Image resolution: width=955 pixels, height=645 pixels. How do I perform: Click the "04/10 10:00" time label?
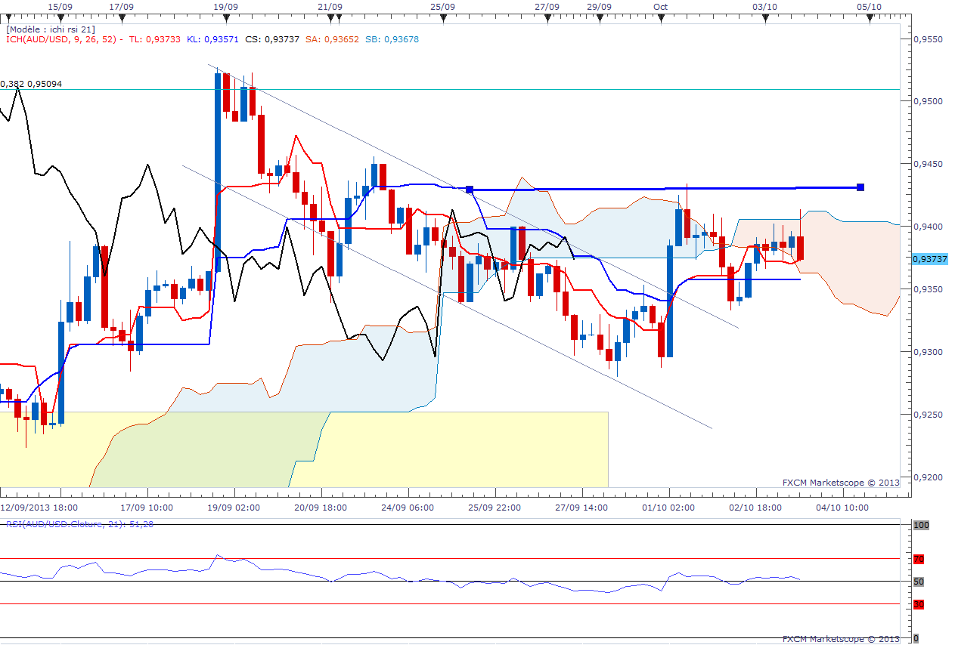(x=842, y=507)
